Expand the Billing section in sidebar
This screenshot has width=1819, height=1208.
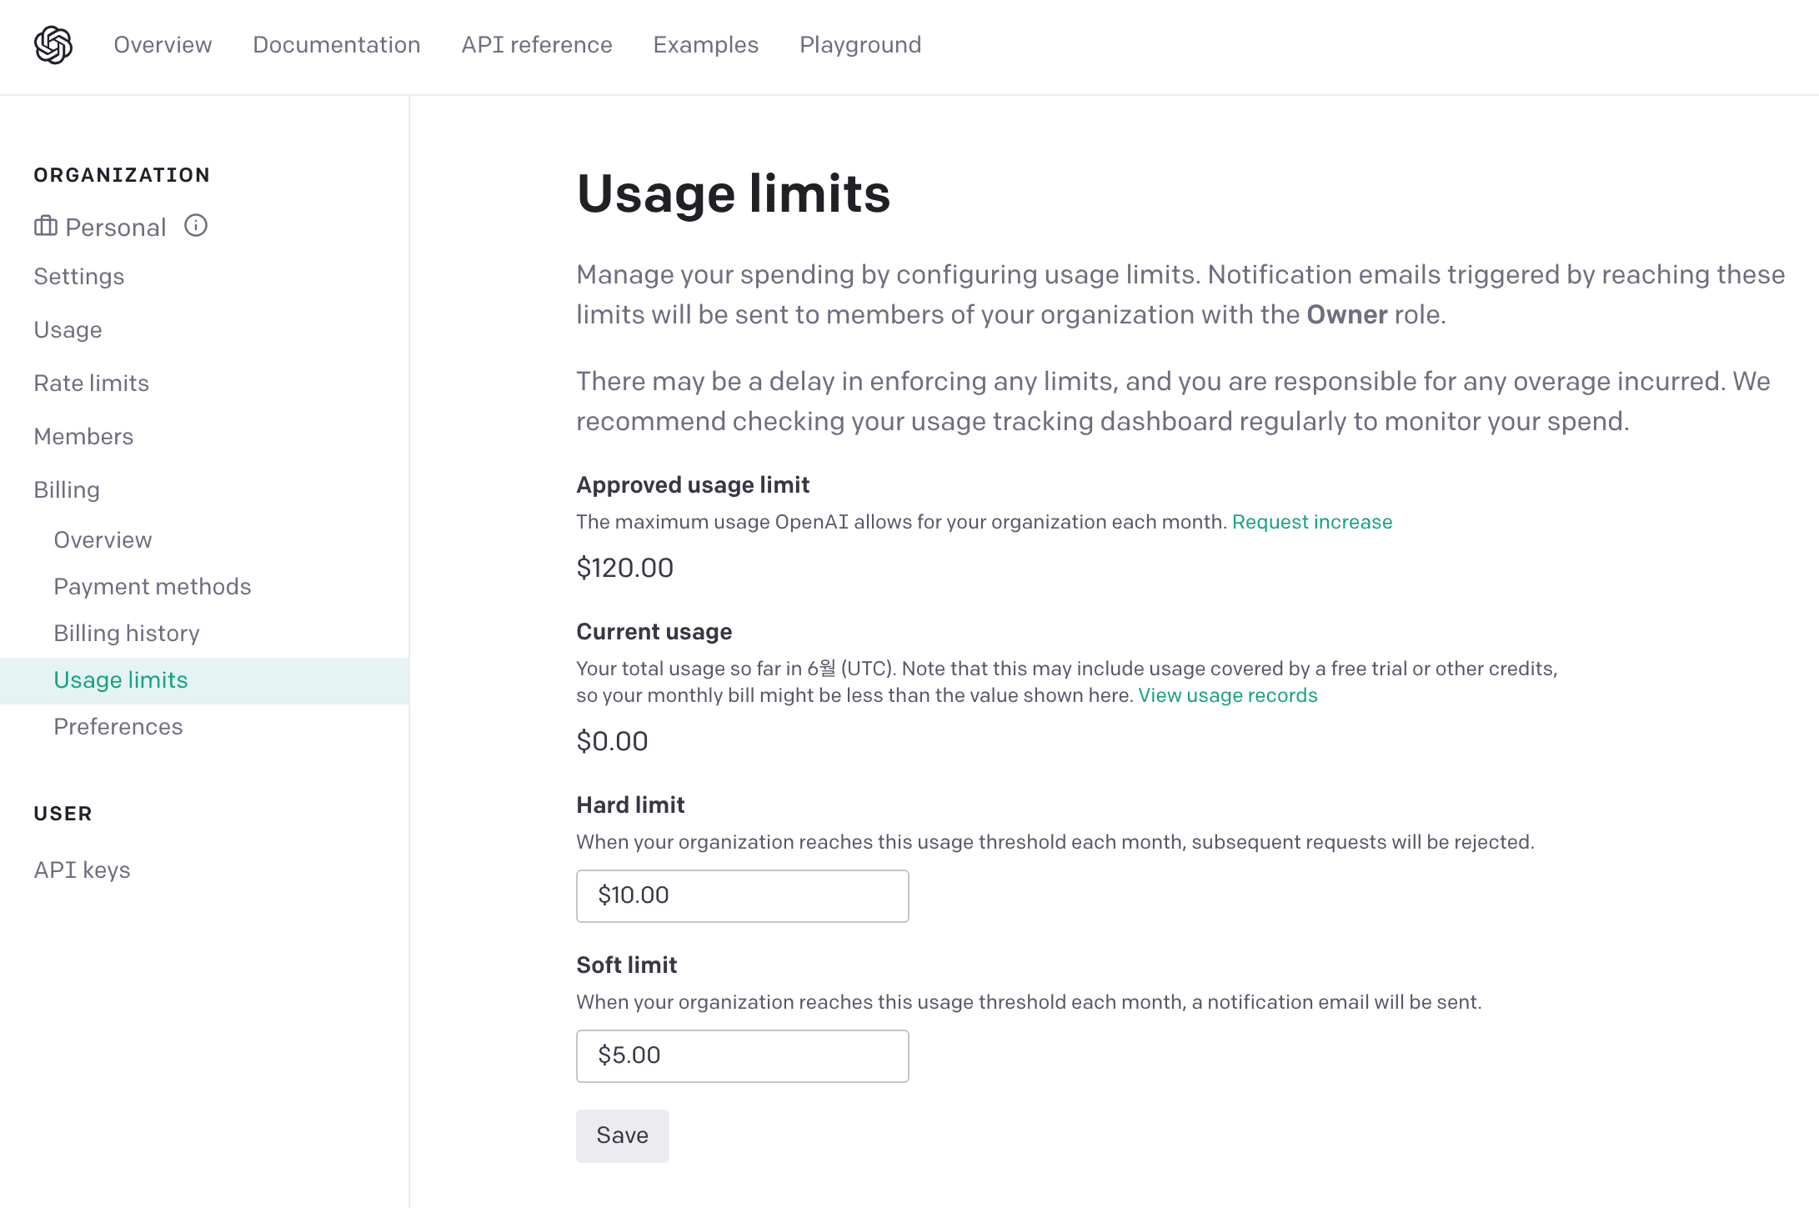coord(67,490)
